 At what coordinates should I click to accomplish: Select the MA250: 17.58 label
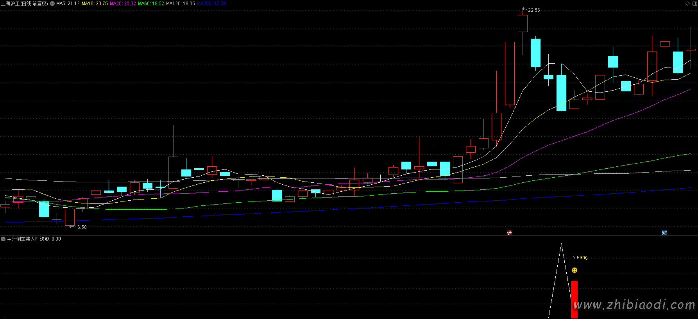[x=211, y=4]
